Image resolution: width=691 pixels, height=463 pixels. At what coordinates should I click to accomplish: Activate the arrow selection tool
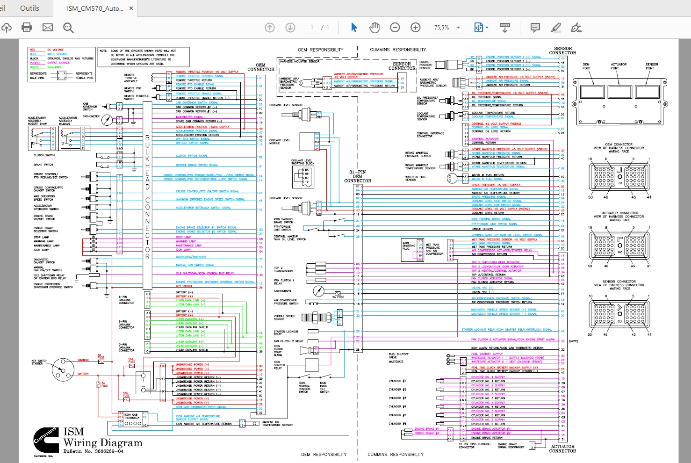point(354,28)
